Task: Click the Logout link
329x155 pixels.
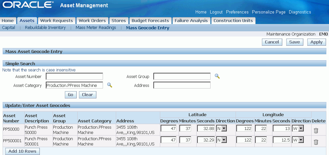Action: [216, 12]
